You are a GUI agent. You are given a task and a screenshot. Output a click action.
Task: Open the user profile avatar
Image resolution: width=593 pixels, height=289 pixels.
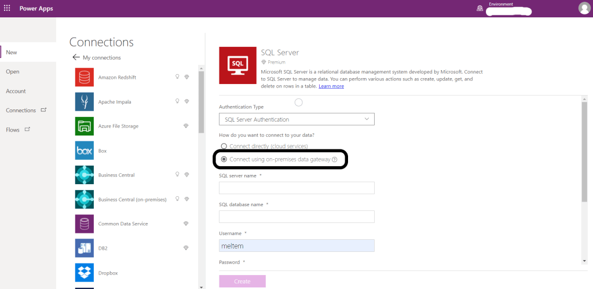(584, 8)
